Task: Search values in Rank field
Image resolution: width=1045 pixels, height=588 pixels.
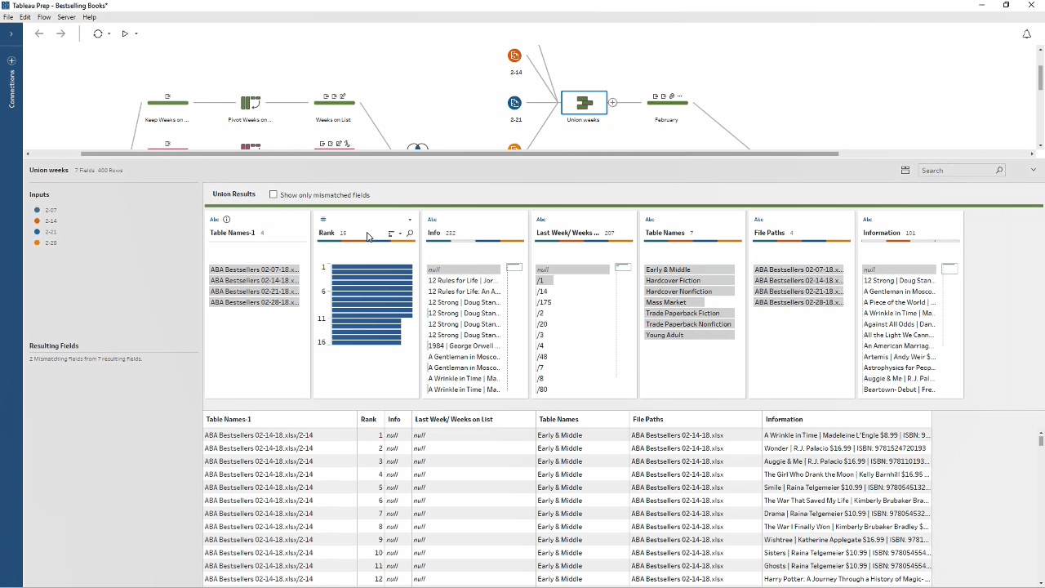Action: pos(410,234)
